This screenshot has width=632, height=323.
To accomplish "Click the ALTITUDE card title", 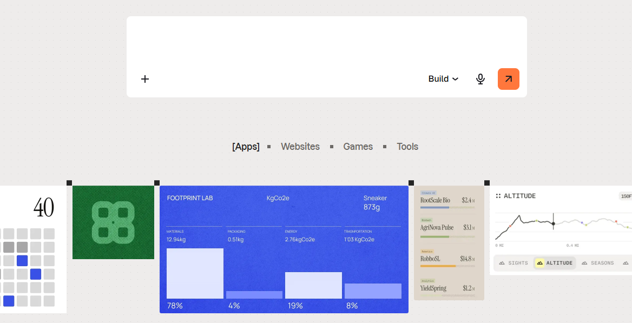I will (519, 196).
